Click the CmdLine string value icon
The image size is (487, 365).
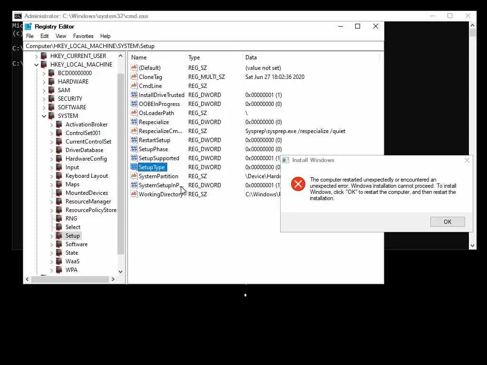tap(134, 86)
